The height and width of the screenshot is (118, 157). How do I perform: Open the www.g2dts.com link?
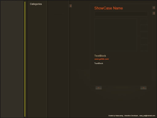pyautogui.click(x=102, y=59)
